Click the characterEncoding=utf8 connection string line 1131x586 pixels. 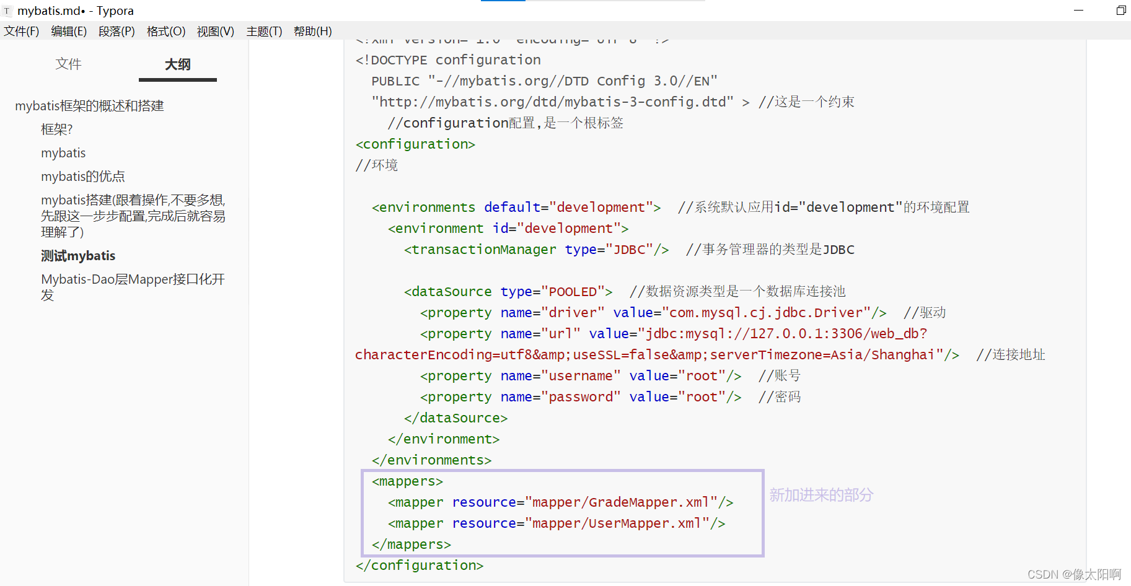click(x=700, y=355)
